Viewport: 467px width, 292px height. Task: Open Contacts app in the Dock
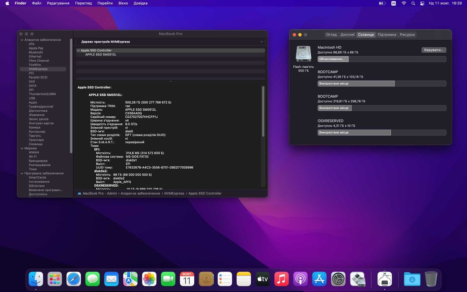(x=206, y=279)
